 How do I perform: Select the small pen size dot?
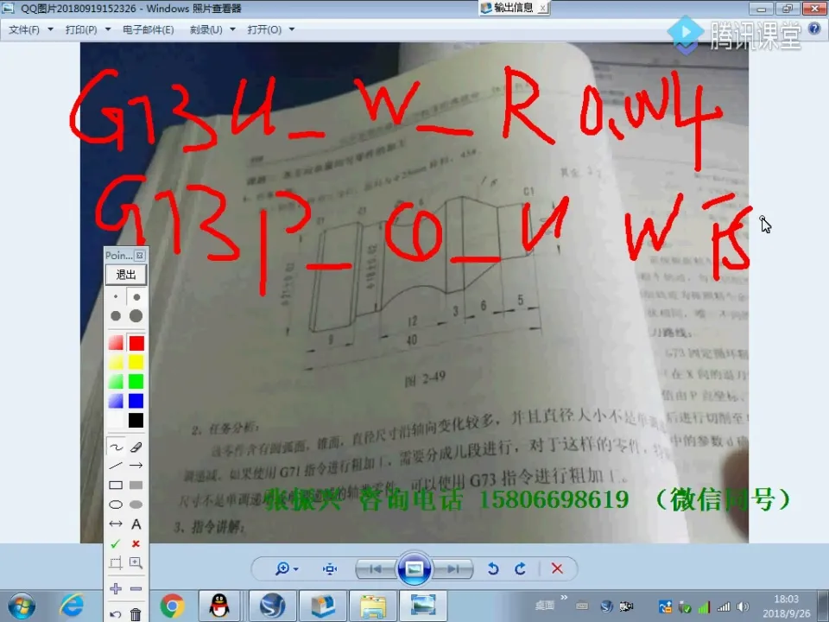[x=115, y=296]
